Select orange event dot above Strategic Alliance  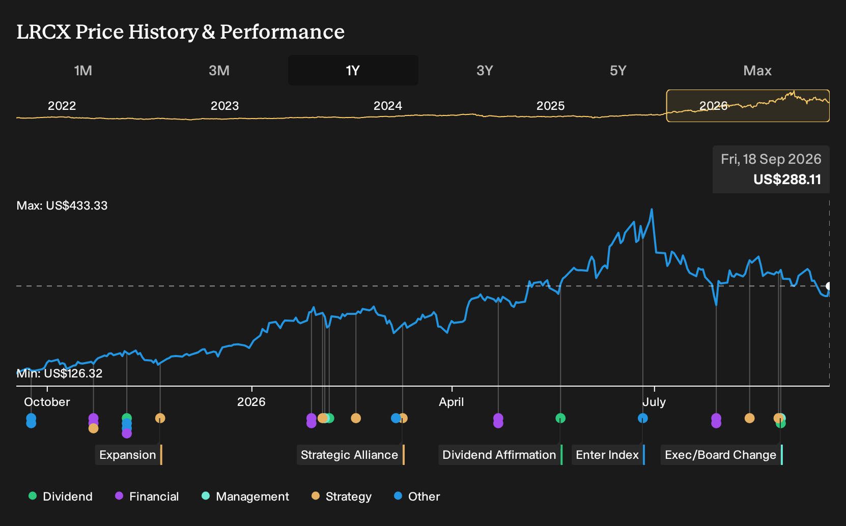tap(404, 418)
